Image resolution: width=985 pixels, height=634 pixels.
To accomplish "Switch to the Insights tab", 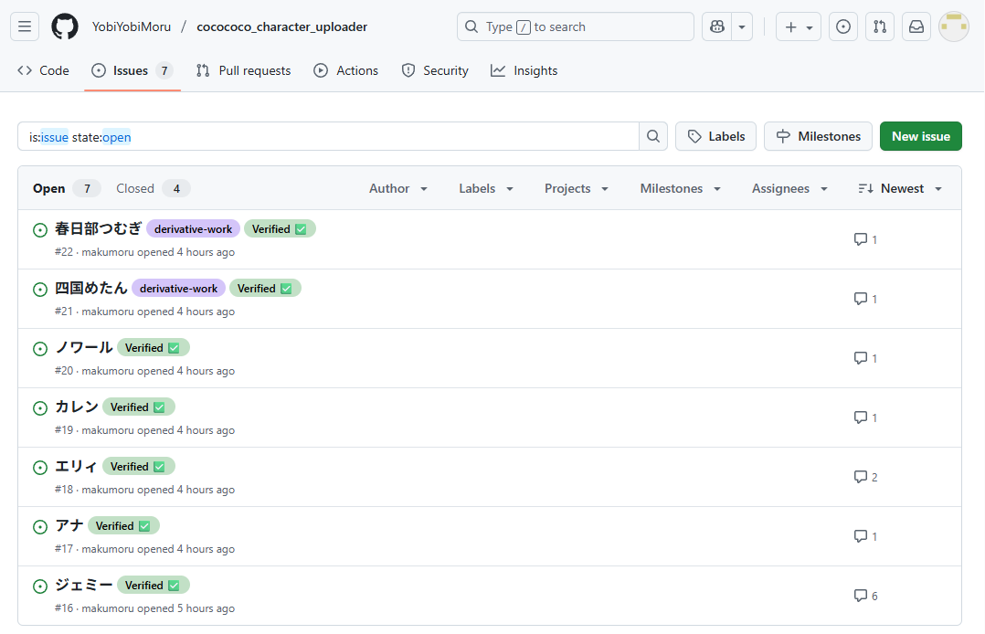I will click(524, 70).
